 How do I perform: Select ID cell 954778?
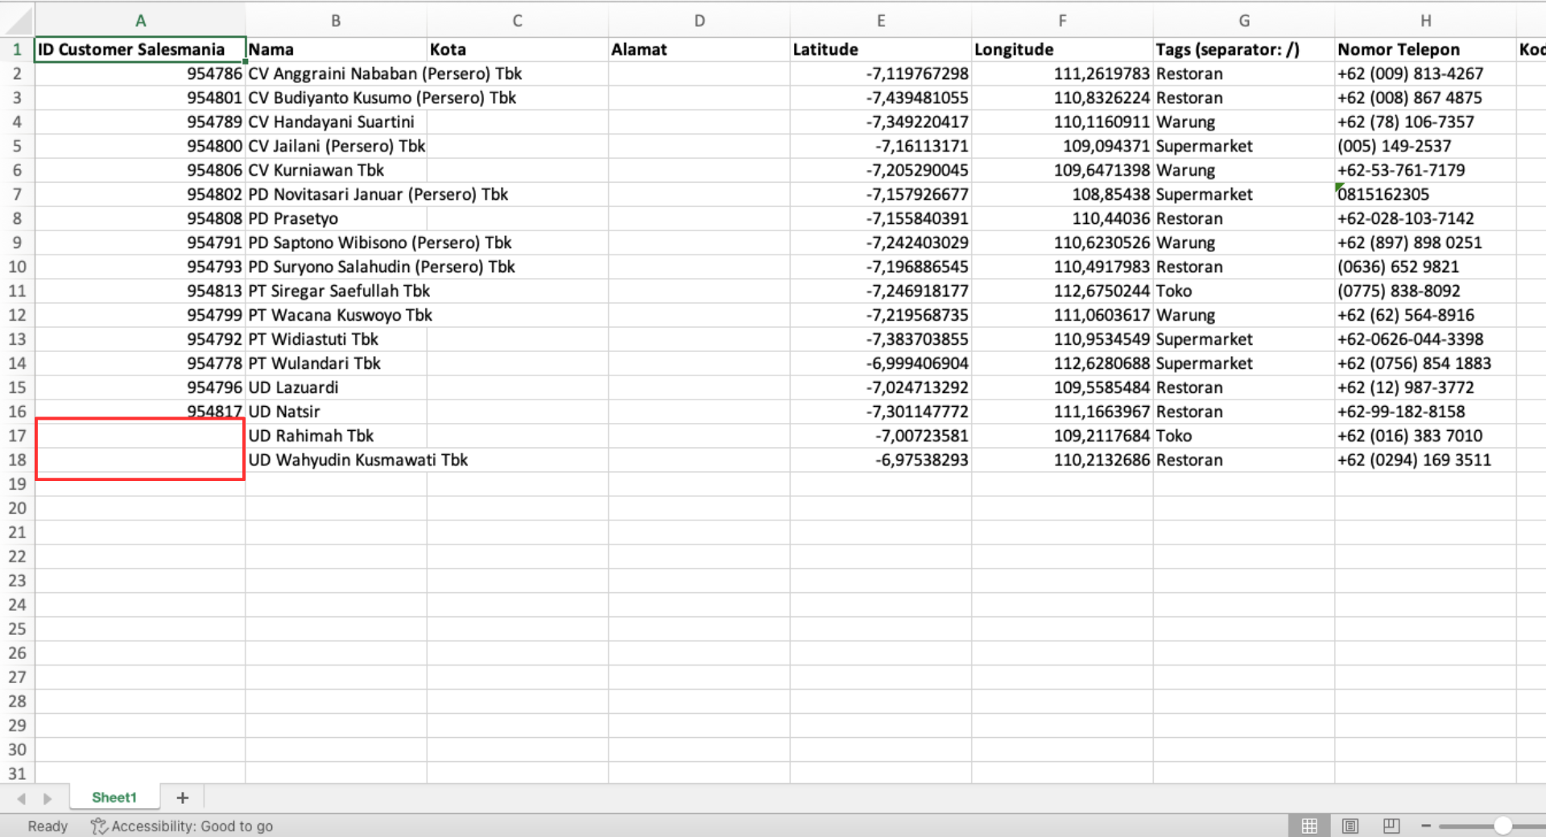click(x=140, y=363)
